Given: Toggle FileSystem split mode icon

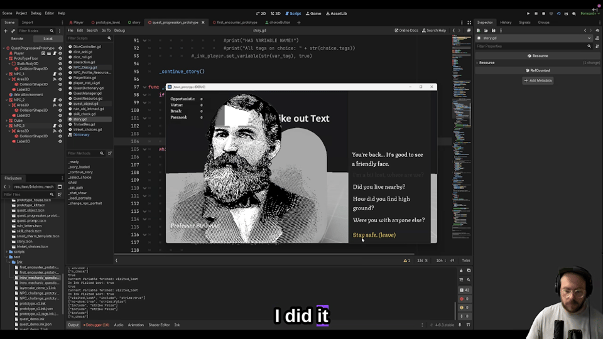Looking at the screenshot, I should point(60,187).
